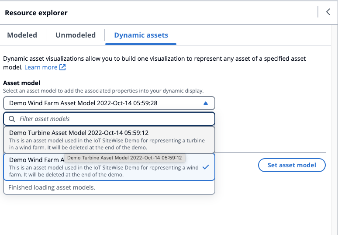Click the checkmark on the selected Wind Farm model
The image size is (338, 235).
206,167
